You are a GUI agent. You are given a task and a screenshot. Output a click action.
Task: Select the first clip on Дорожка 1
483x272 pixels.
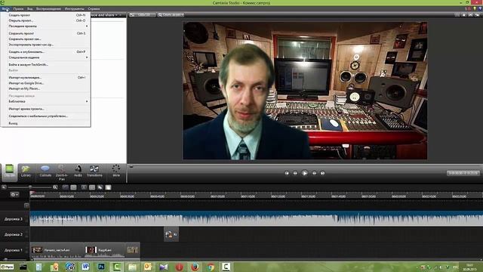tap(57, 250)
